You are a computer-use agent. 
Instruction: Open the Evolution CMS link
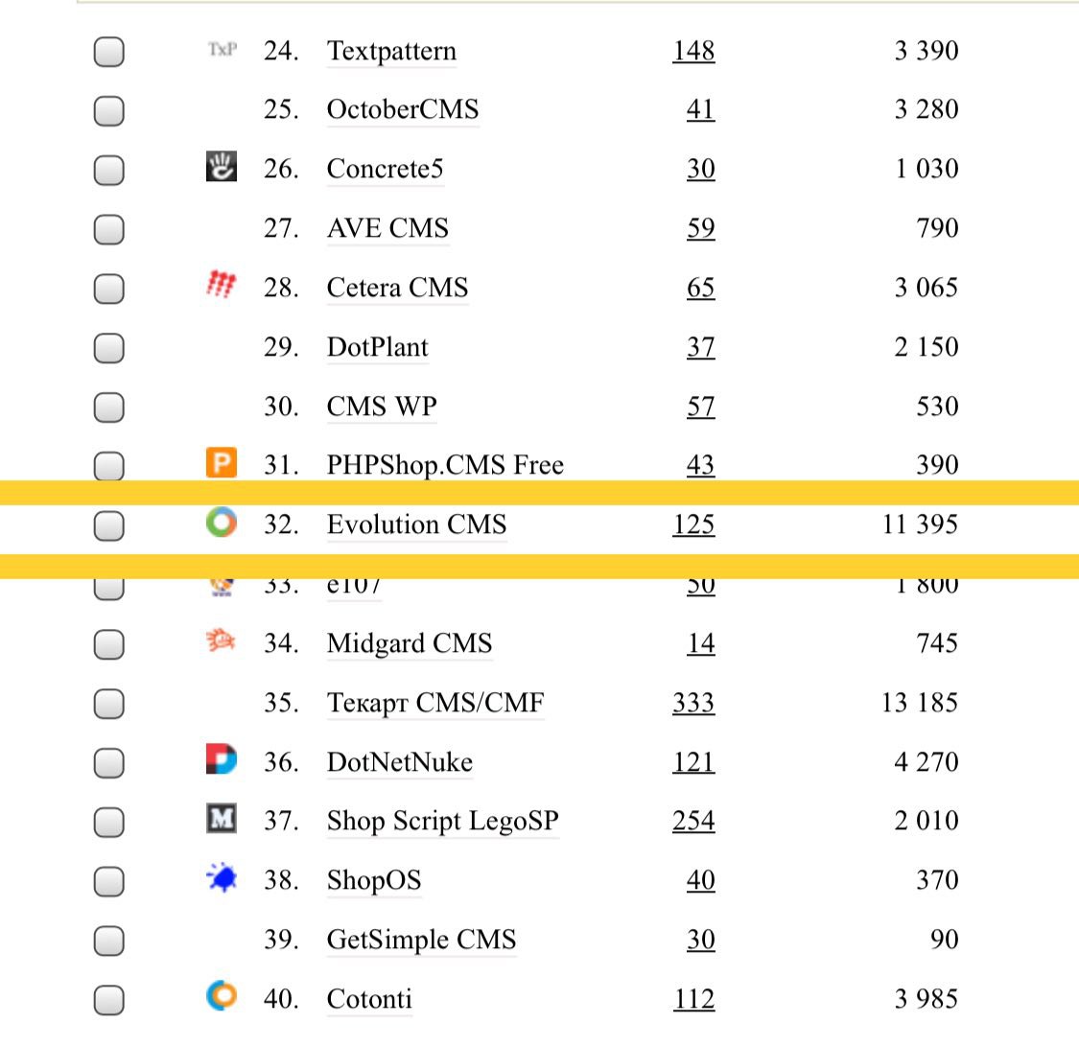(416, 524)
